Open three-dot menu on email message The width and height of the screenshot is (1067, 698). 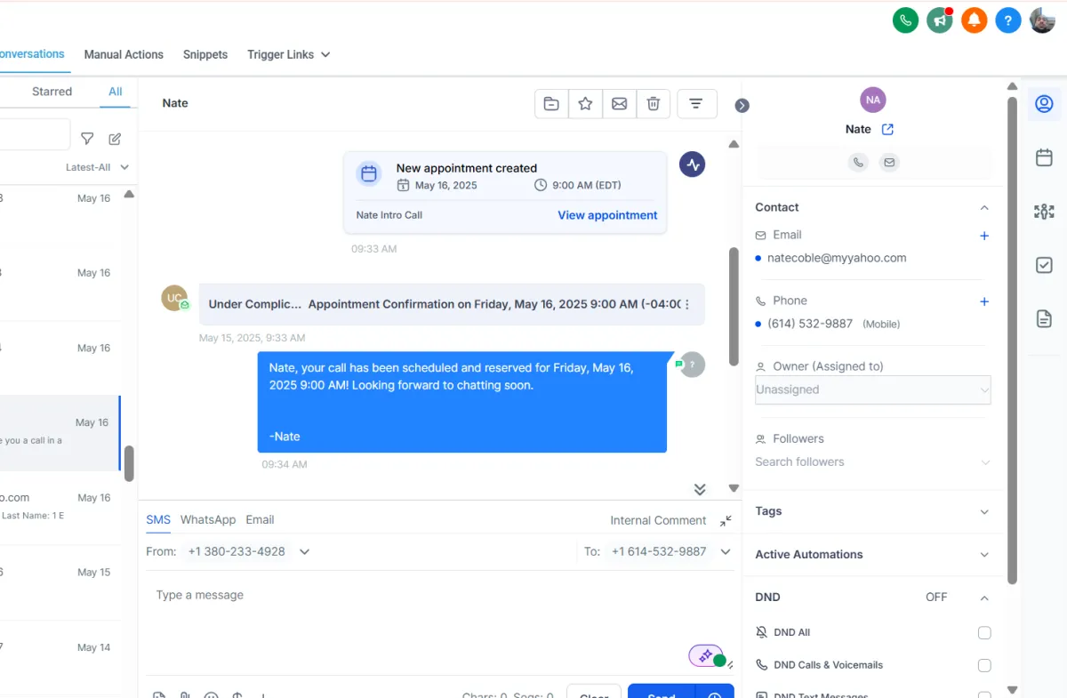pos(687,304)
